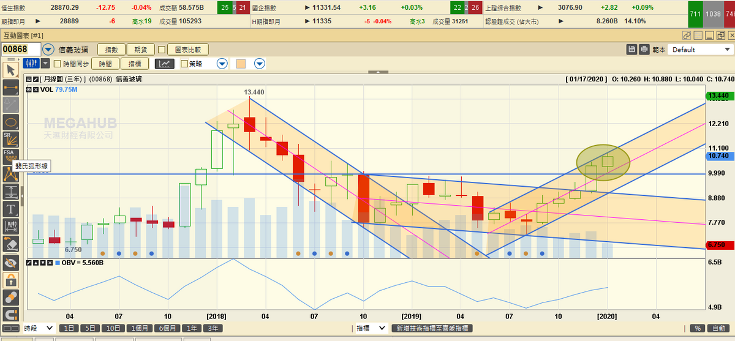Click the overlapping circles tool icon

click(10, 298)
